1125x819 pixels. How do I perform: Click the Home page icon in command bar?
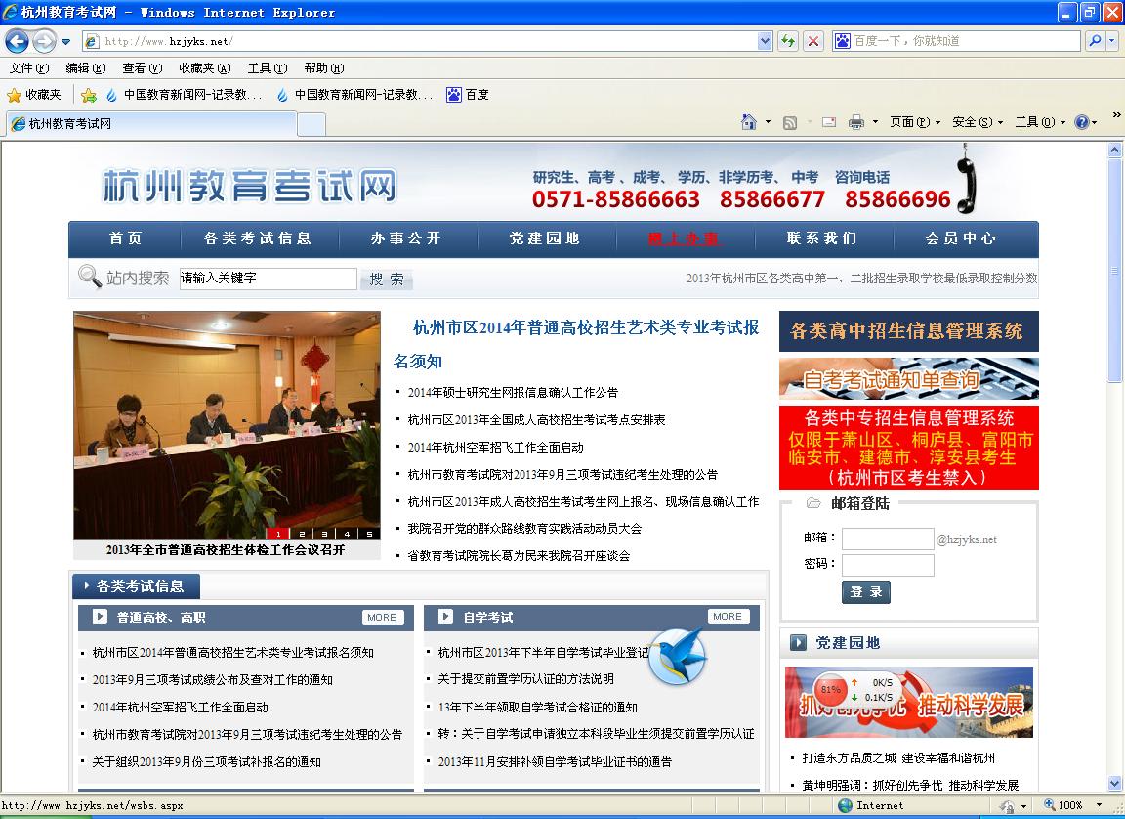[x=749, y=122]
